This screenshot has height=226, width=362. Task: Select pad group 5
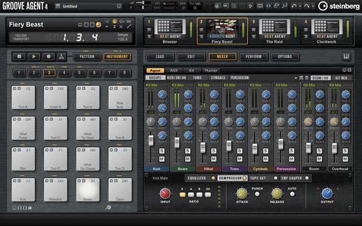(x=79, y=73)
